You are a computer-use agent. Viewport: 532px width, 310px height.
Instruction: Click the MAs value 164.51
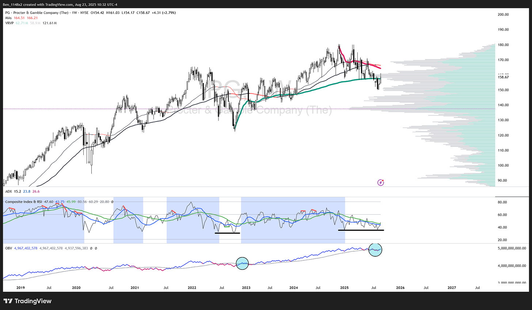[19, 18]
